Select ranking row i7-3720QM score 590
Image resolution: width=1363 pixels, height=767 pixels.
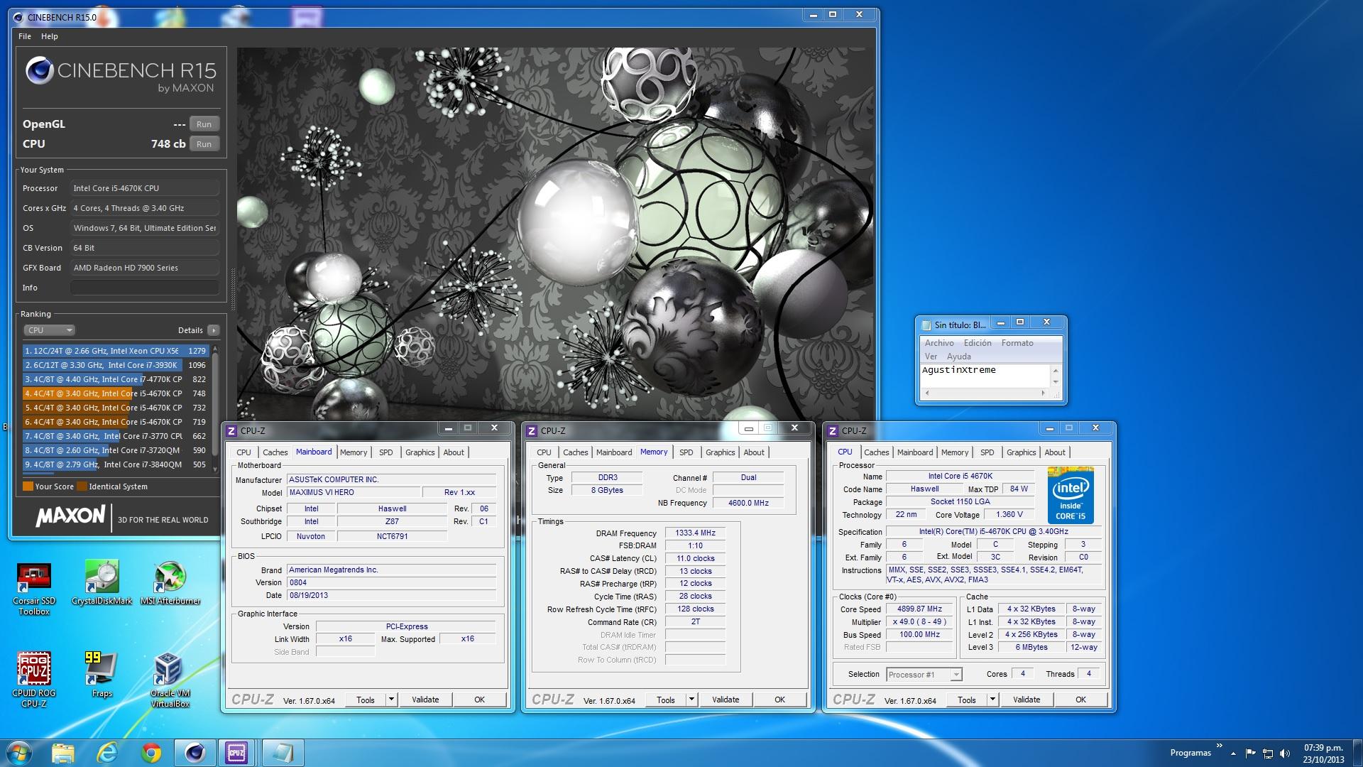(x=115, y=450)
